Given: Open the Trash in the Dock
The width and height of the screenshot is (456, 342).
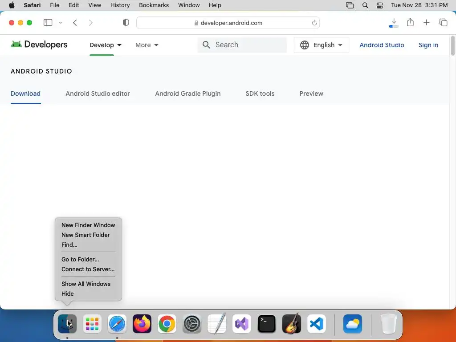Looking at the screenshot, I should click(388, 324).
